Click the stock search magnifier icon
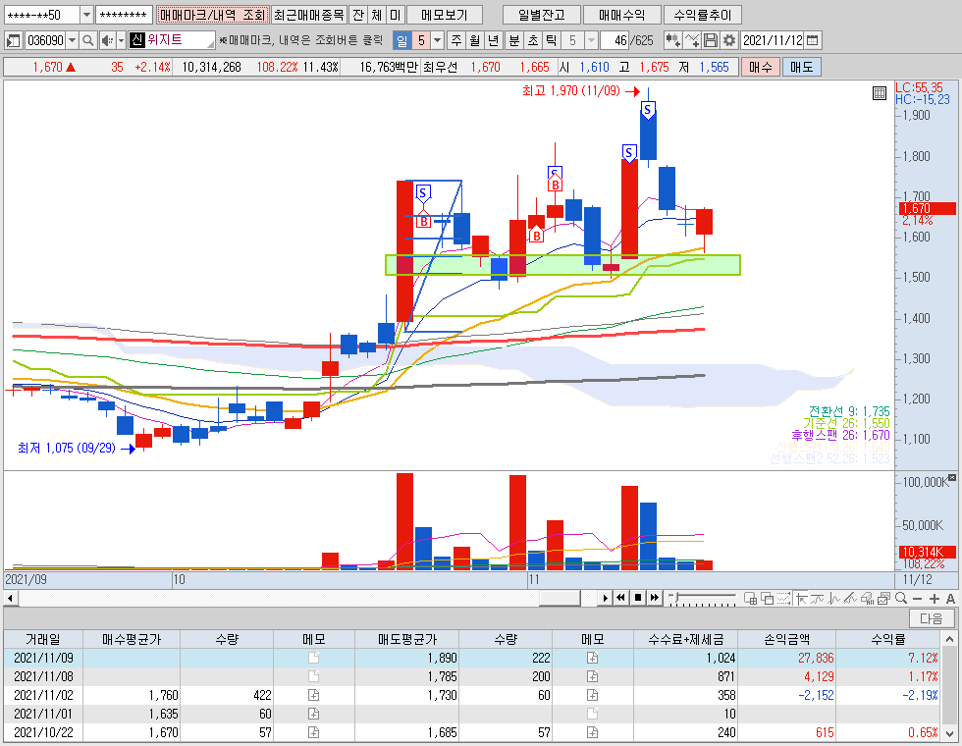The width and height of the screenshot is (962, 746). point(87,40)
